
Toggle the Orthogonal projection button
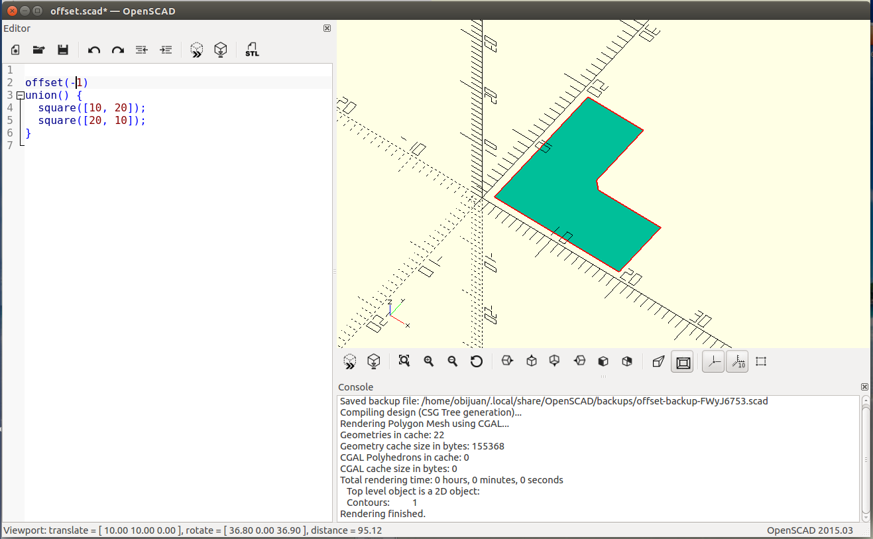point(682,362)
